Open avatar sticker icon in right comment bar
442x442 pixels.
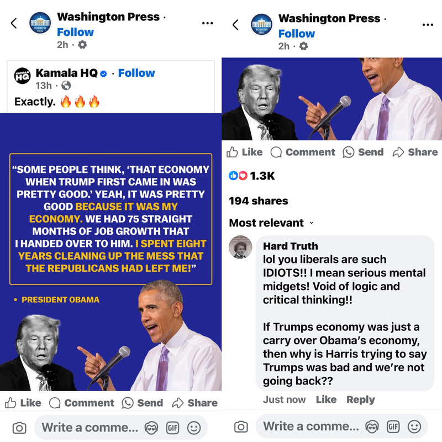372,427
